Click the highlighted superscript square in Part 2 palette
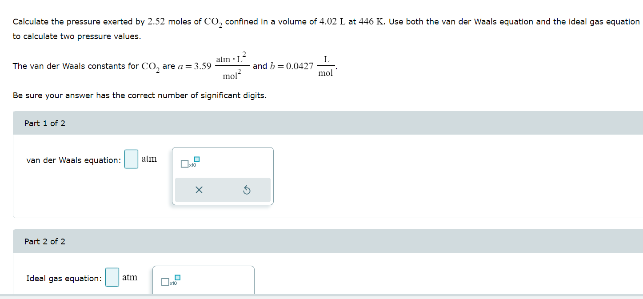This screenshot has height=299, width=643. tap(177, 276)
